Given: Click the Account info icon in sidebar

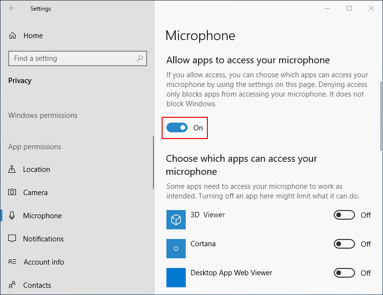Looking at the screenshot, I should click(x=12, y=262).
